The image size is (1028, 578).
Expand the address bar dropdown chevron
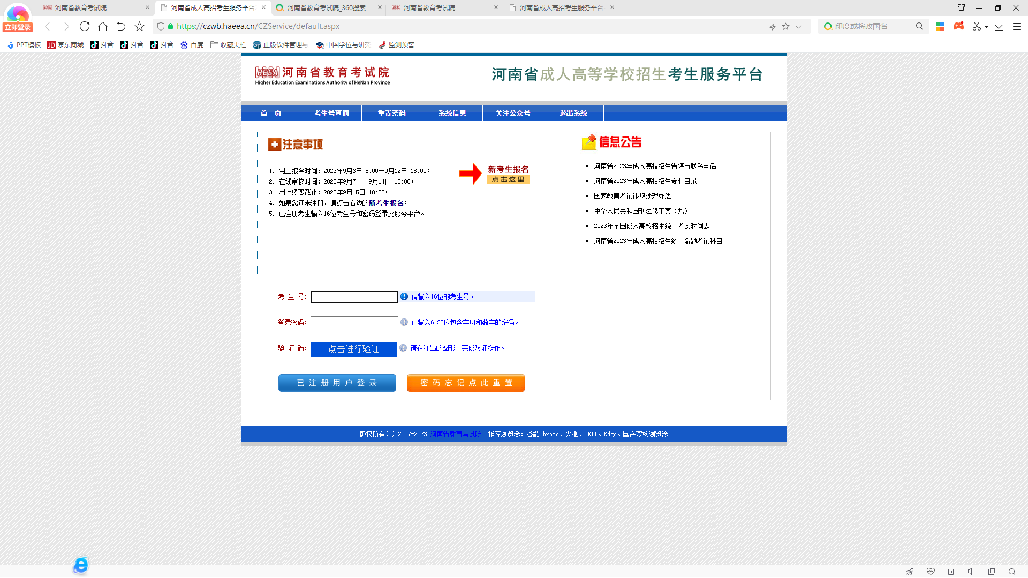coord(798,27)
